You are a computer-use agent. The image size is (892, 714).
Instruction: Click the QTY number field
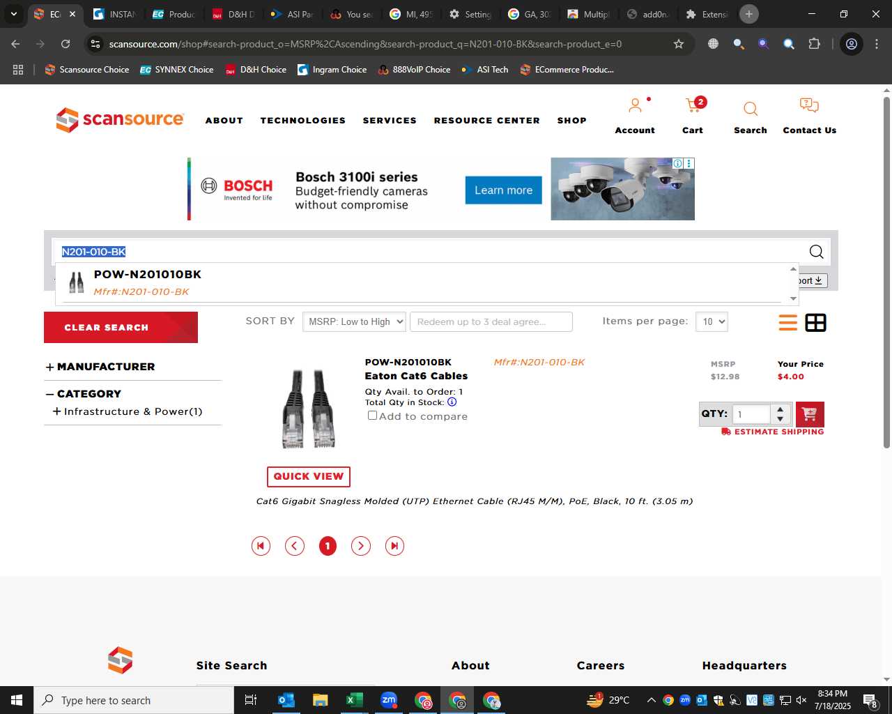(751, 414)
